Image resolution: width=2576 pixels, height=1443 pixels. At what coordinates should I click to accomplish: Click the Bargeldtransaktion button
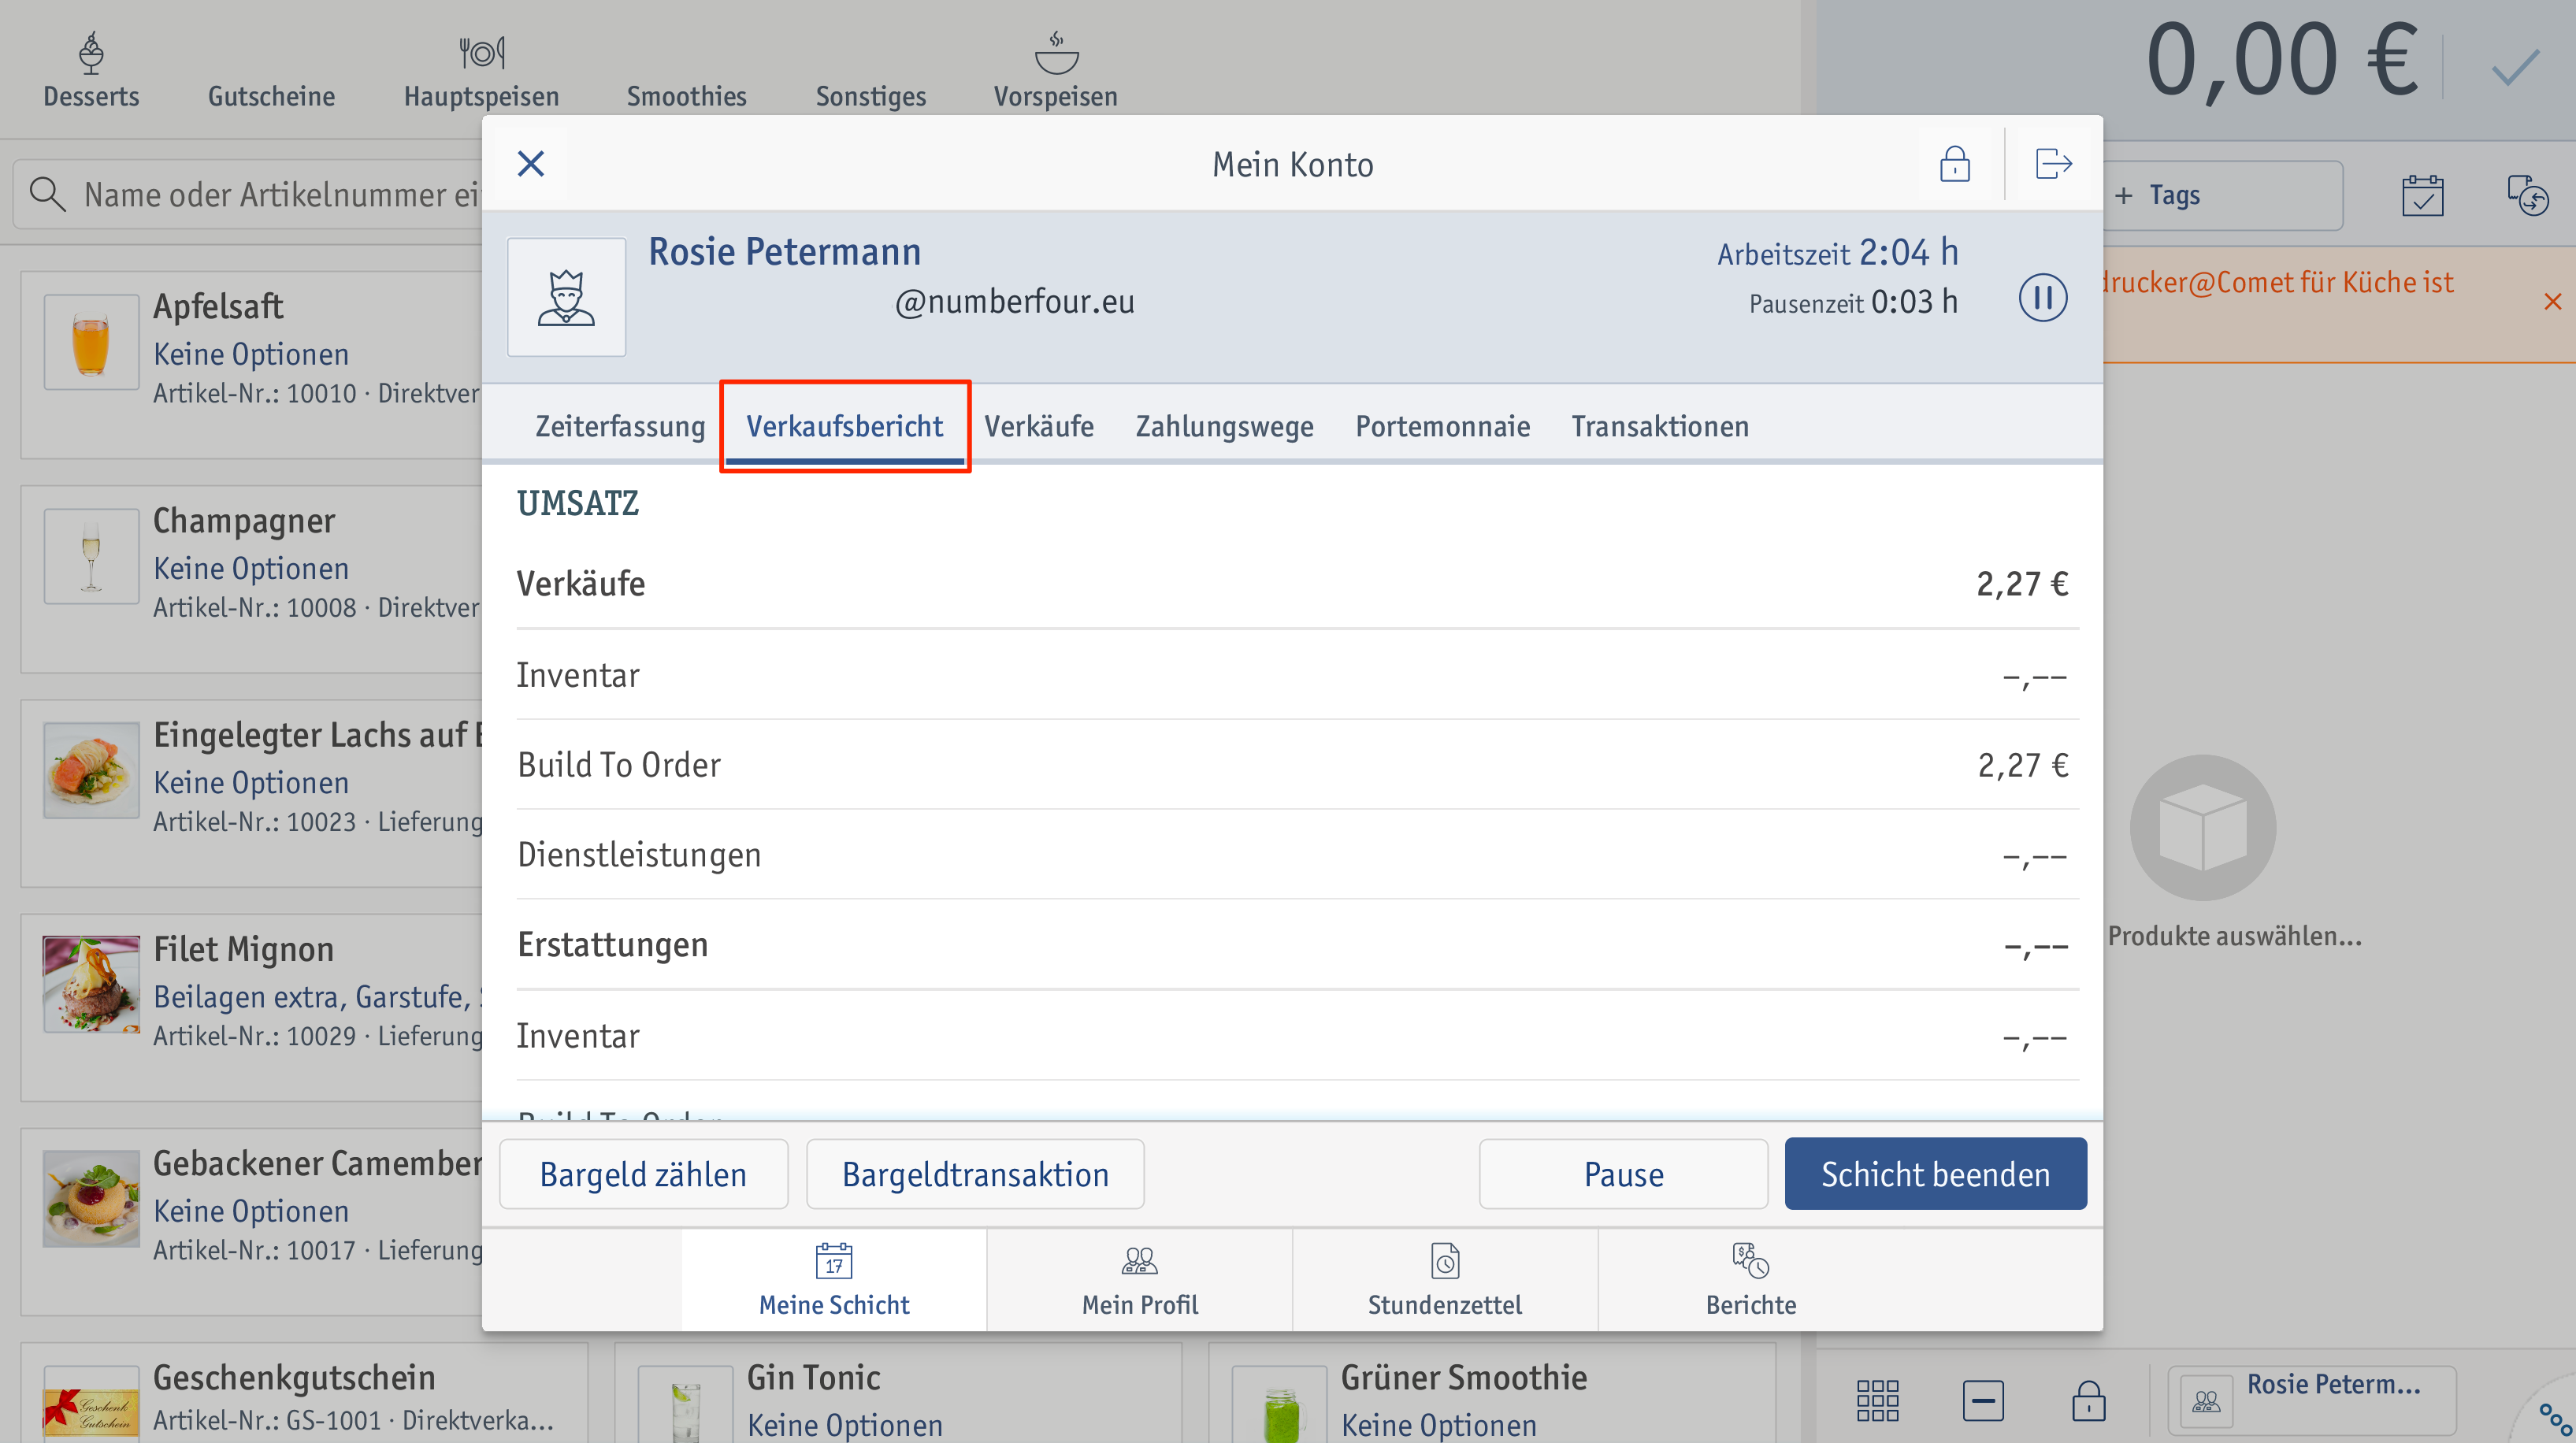coord(975,1174)
